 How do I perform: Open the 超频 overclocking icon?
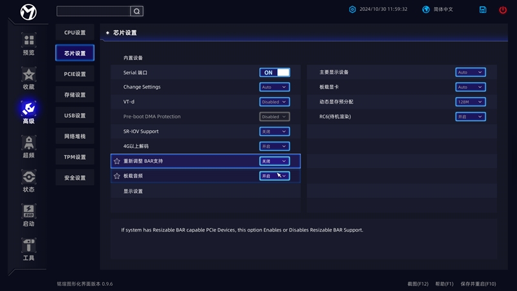pyautogui.click(x=28, y=143)
